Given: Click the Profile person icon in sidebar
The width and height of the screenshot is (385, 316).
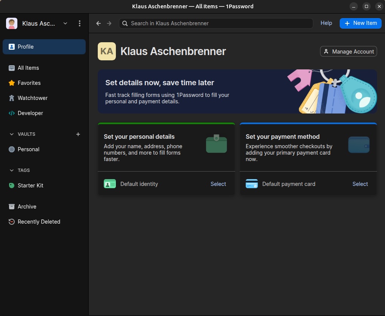Looking at the screenshot, I should click(12, 47).
